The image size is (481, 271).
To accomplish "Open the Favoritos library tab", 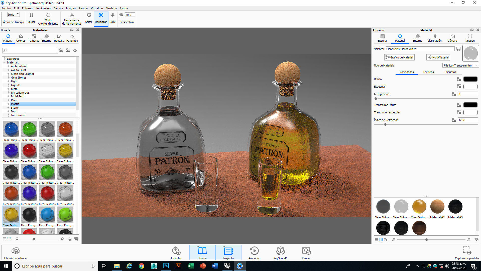I will (x=72, y=38).
